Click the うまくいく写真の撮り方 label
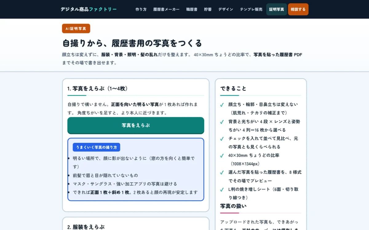 point(97,147)
